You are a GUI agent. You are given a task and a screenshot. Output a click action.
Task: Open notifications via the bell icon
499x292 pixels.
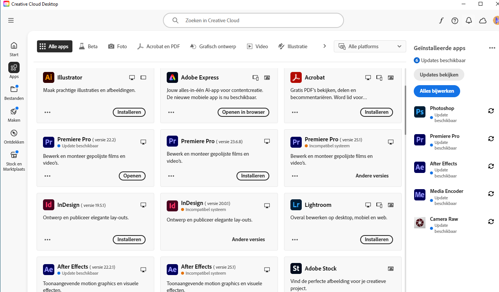468,20
